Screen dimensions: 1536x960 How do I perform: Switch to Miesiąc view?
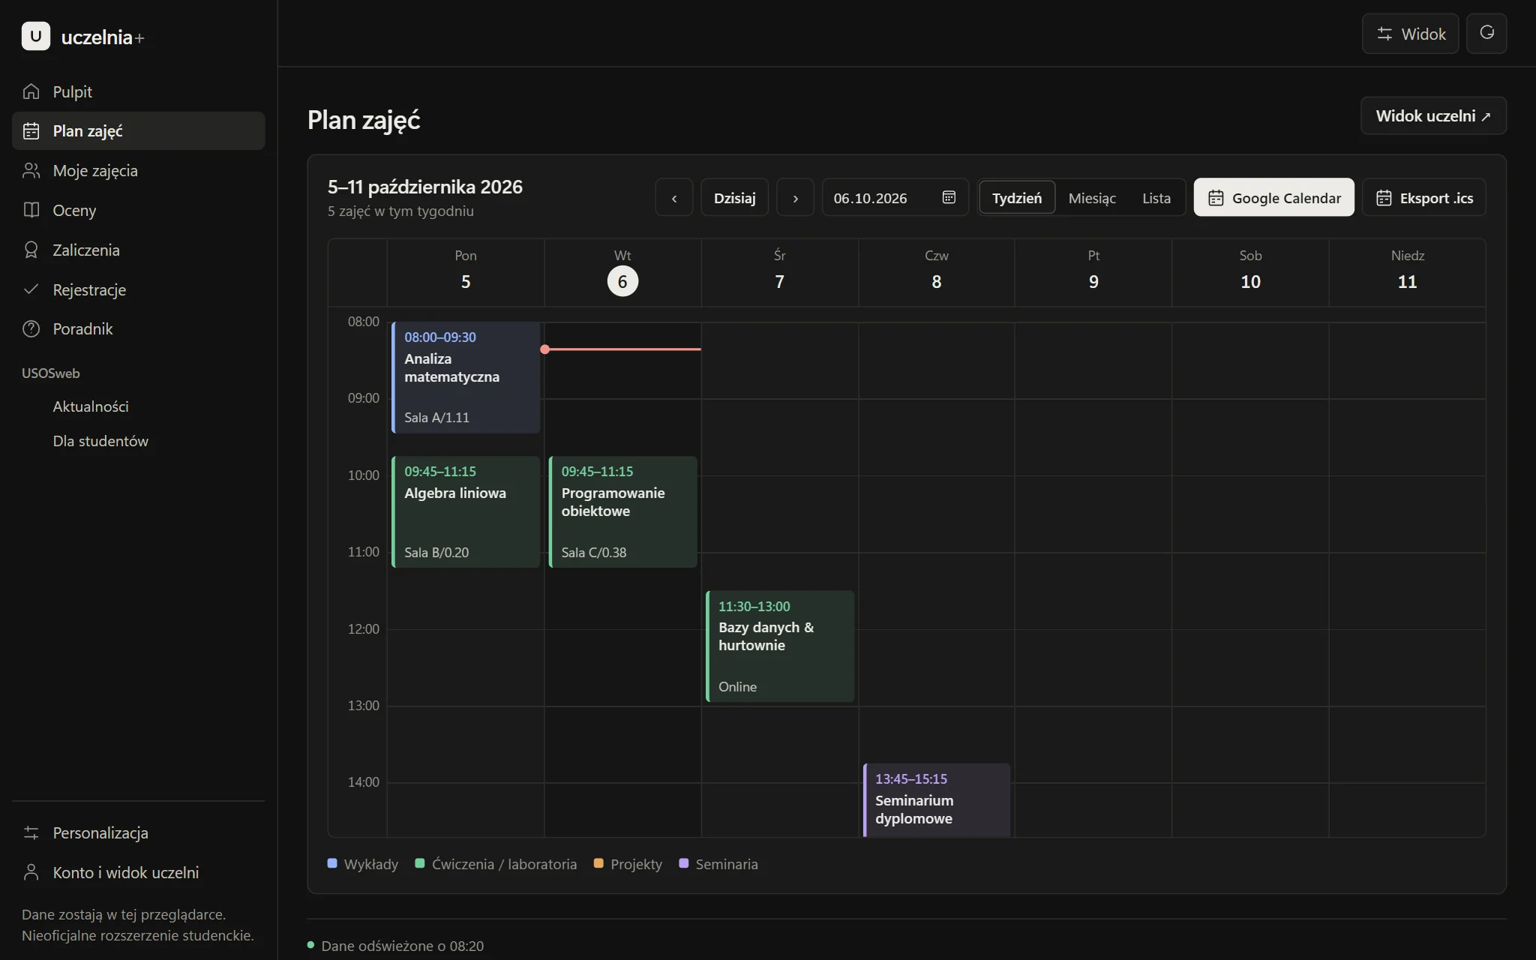tap(1092, 197)
